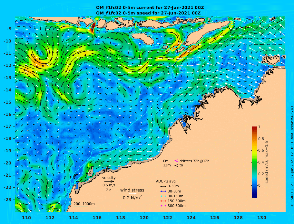Click the '0.5 m/s' velocity scale value

(x=109, y=185)
